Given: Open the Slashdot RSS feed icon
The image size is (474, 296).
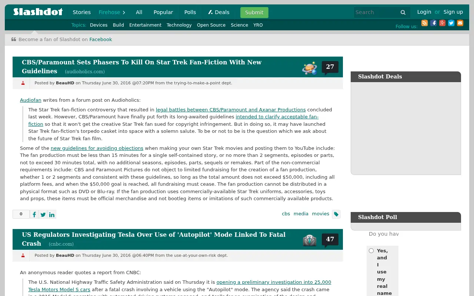Looking at the screenshot, I should point(424,23).
